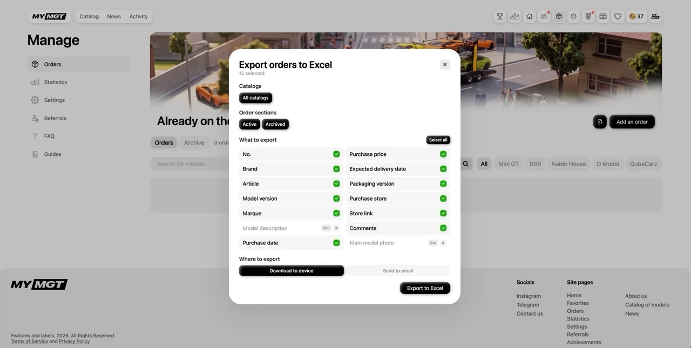Filter by BBR brand
The height and width of the screenshot is (348, 691).
535,164
